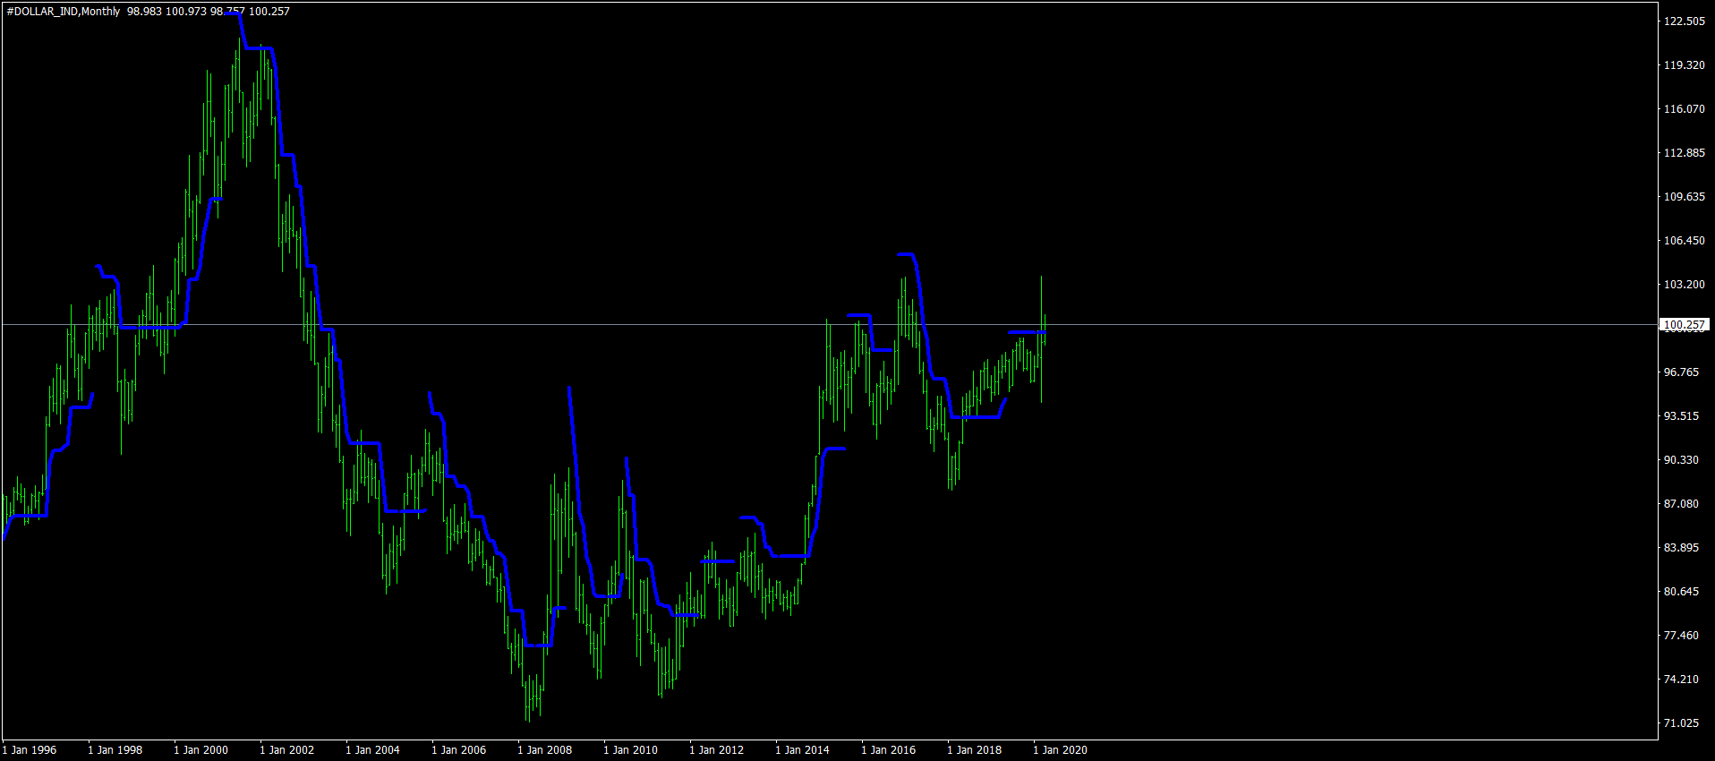Click the 122.505 price scale label

(x=1684, y=21)
